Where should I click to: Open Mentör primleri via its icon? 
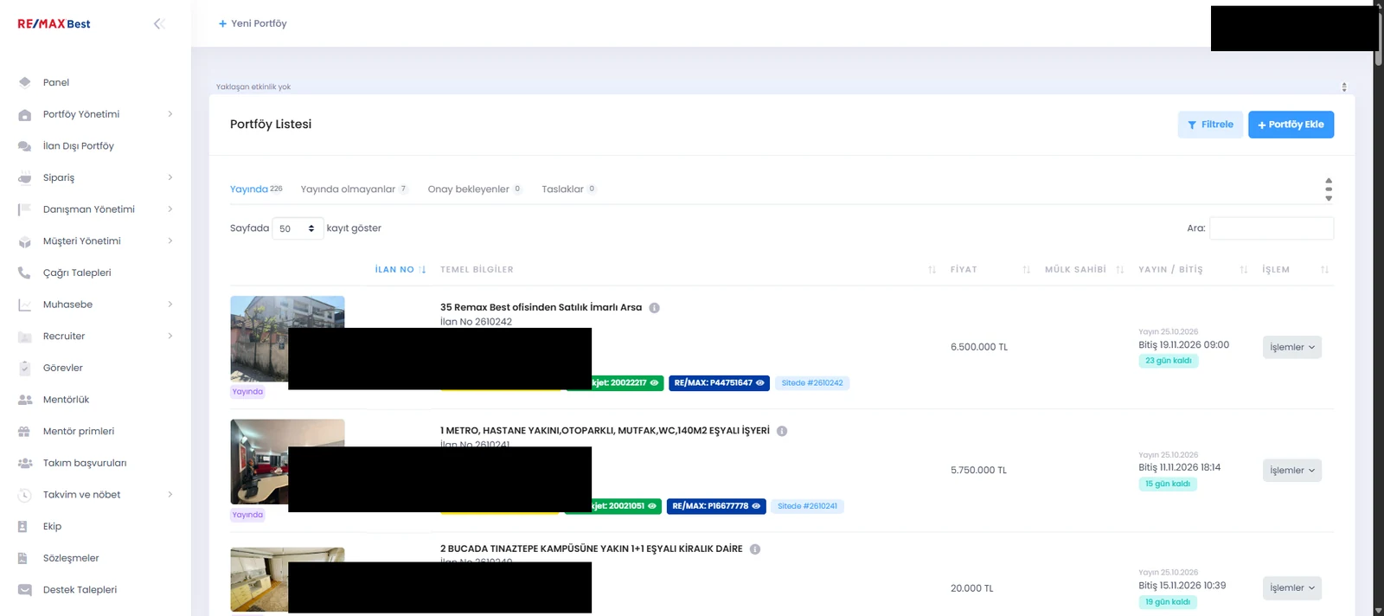[24, 432]
